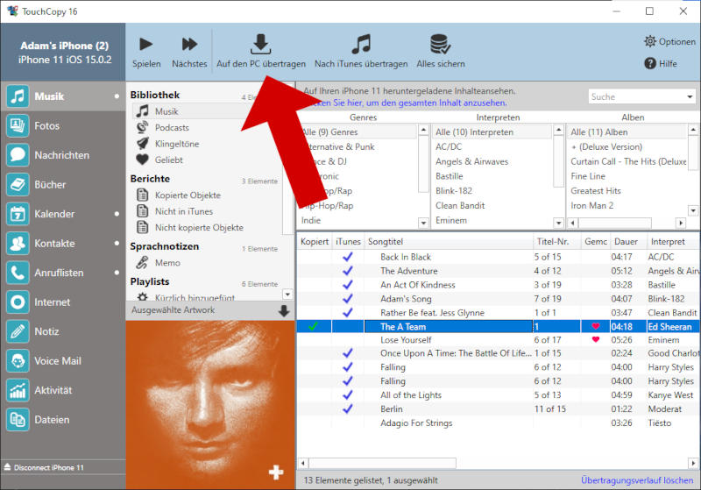
Task: Open the Kontakte section
Action: (x=62, y=244)
